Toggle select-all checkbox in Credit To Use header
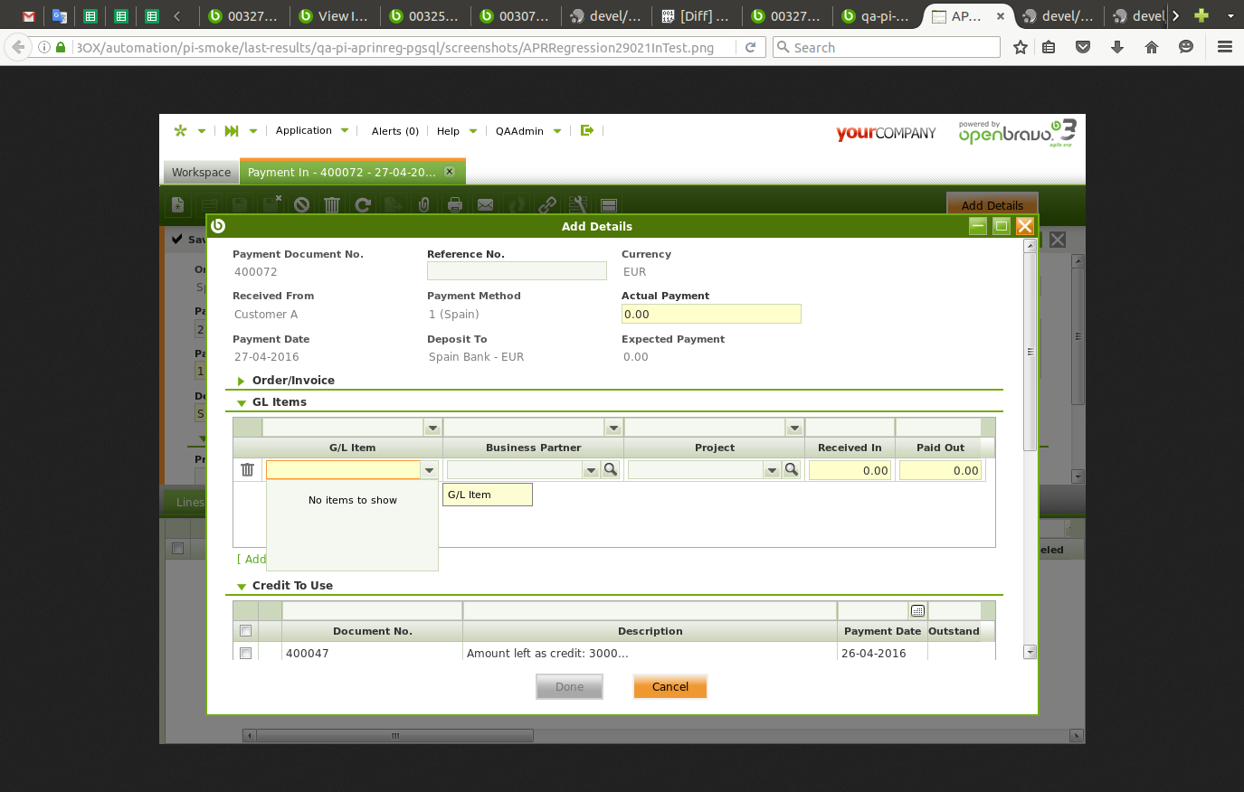The width and height of the screenshot is (1244, 792). [245, 631]
